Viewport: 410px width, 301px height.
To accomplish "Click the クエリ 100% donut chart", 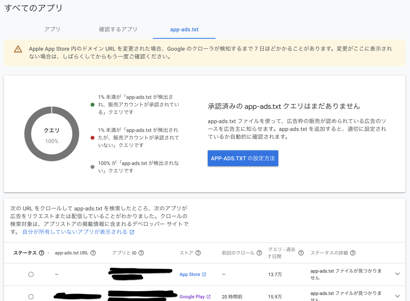I will (51, 134).
